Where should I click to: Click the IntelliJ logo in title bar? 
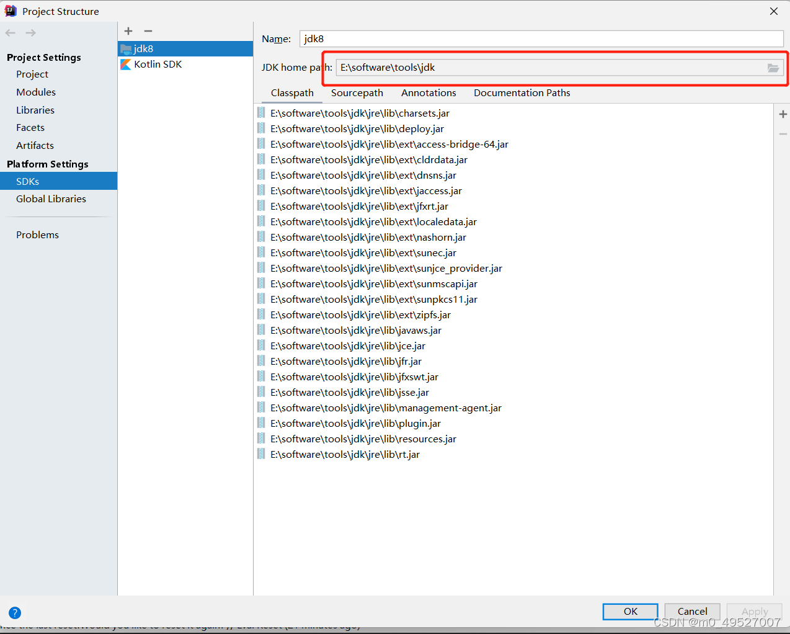[x=11, y=11]
